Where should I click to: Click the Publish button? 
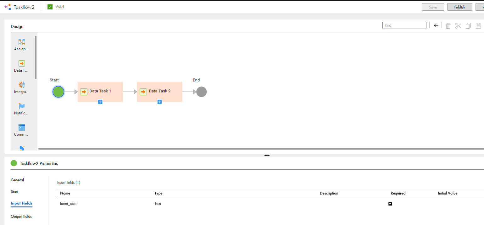click(460, 7)
